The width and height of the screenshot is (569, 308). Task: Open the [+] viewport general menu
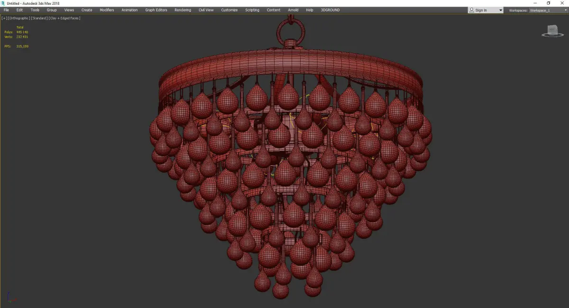click(4, 18)
